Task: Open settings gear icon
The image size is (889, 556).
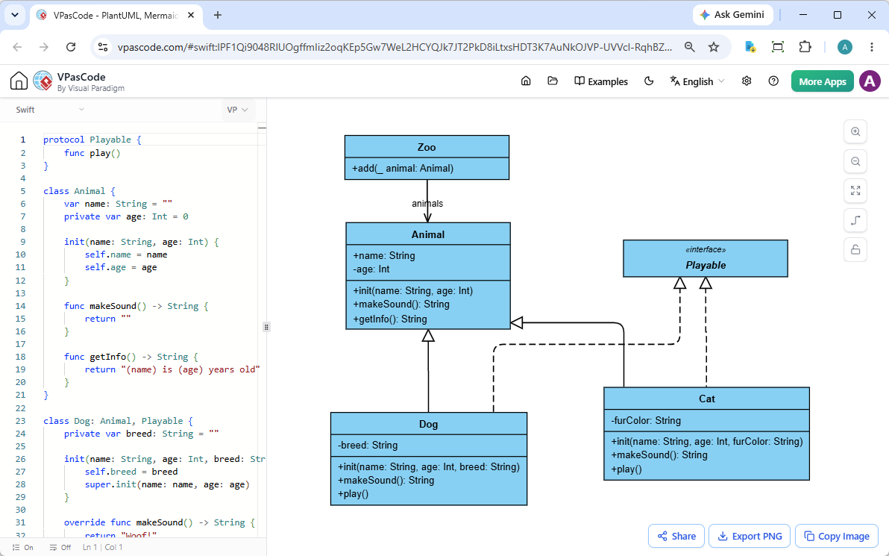Action: tap(746, 81)
